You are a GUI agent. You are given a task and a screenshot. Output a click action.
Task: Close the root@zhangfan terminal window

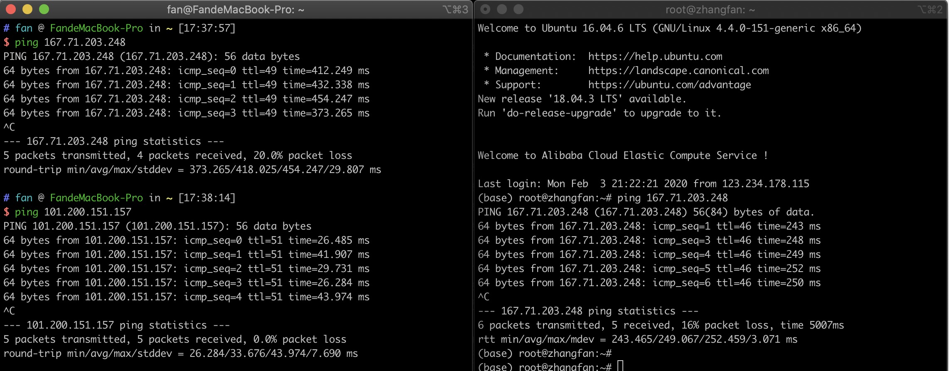485,9
